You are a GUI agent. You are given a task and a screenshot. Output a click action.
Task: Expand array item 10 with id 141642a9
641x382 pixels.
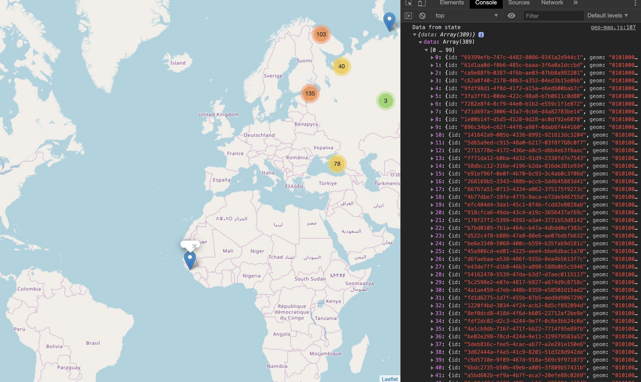click(432, 135)
